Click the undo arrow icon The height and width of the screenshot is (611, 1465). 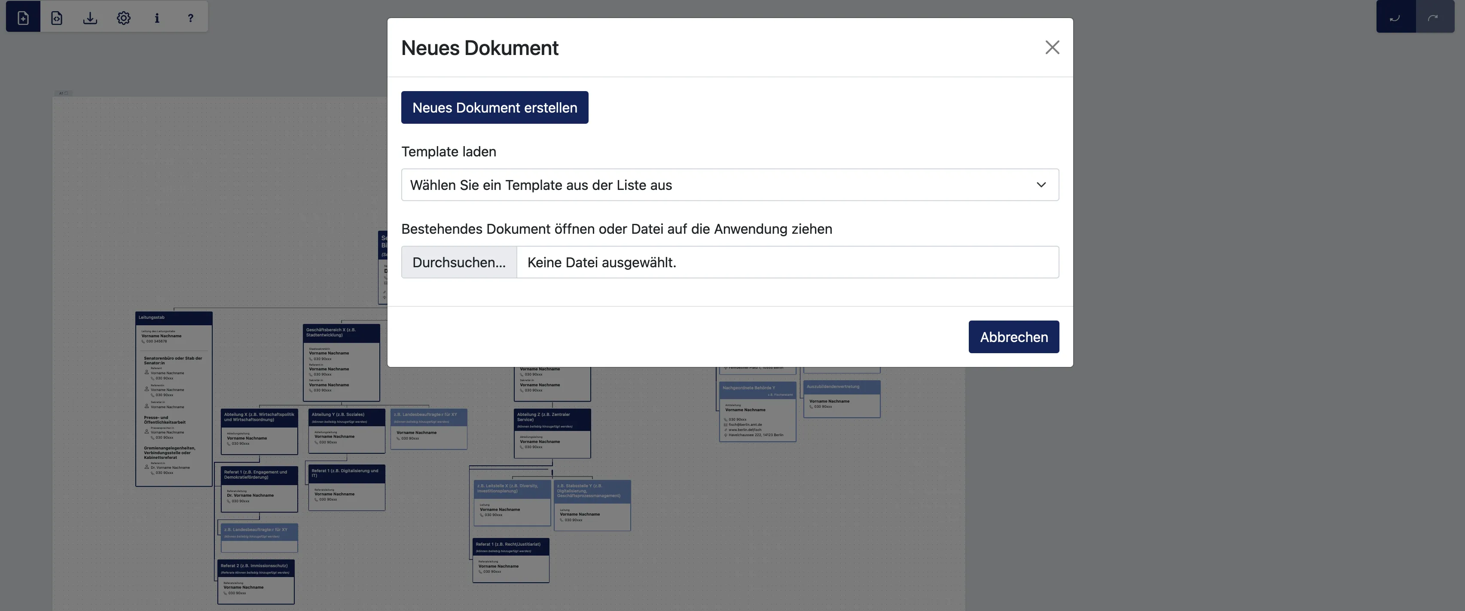pos(1395,17)
